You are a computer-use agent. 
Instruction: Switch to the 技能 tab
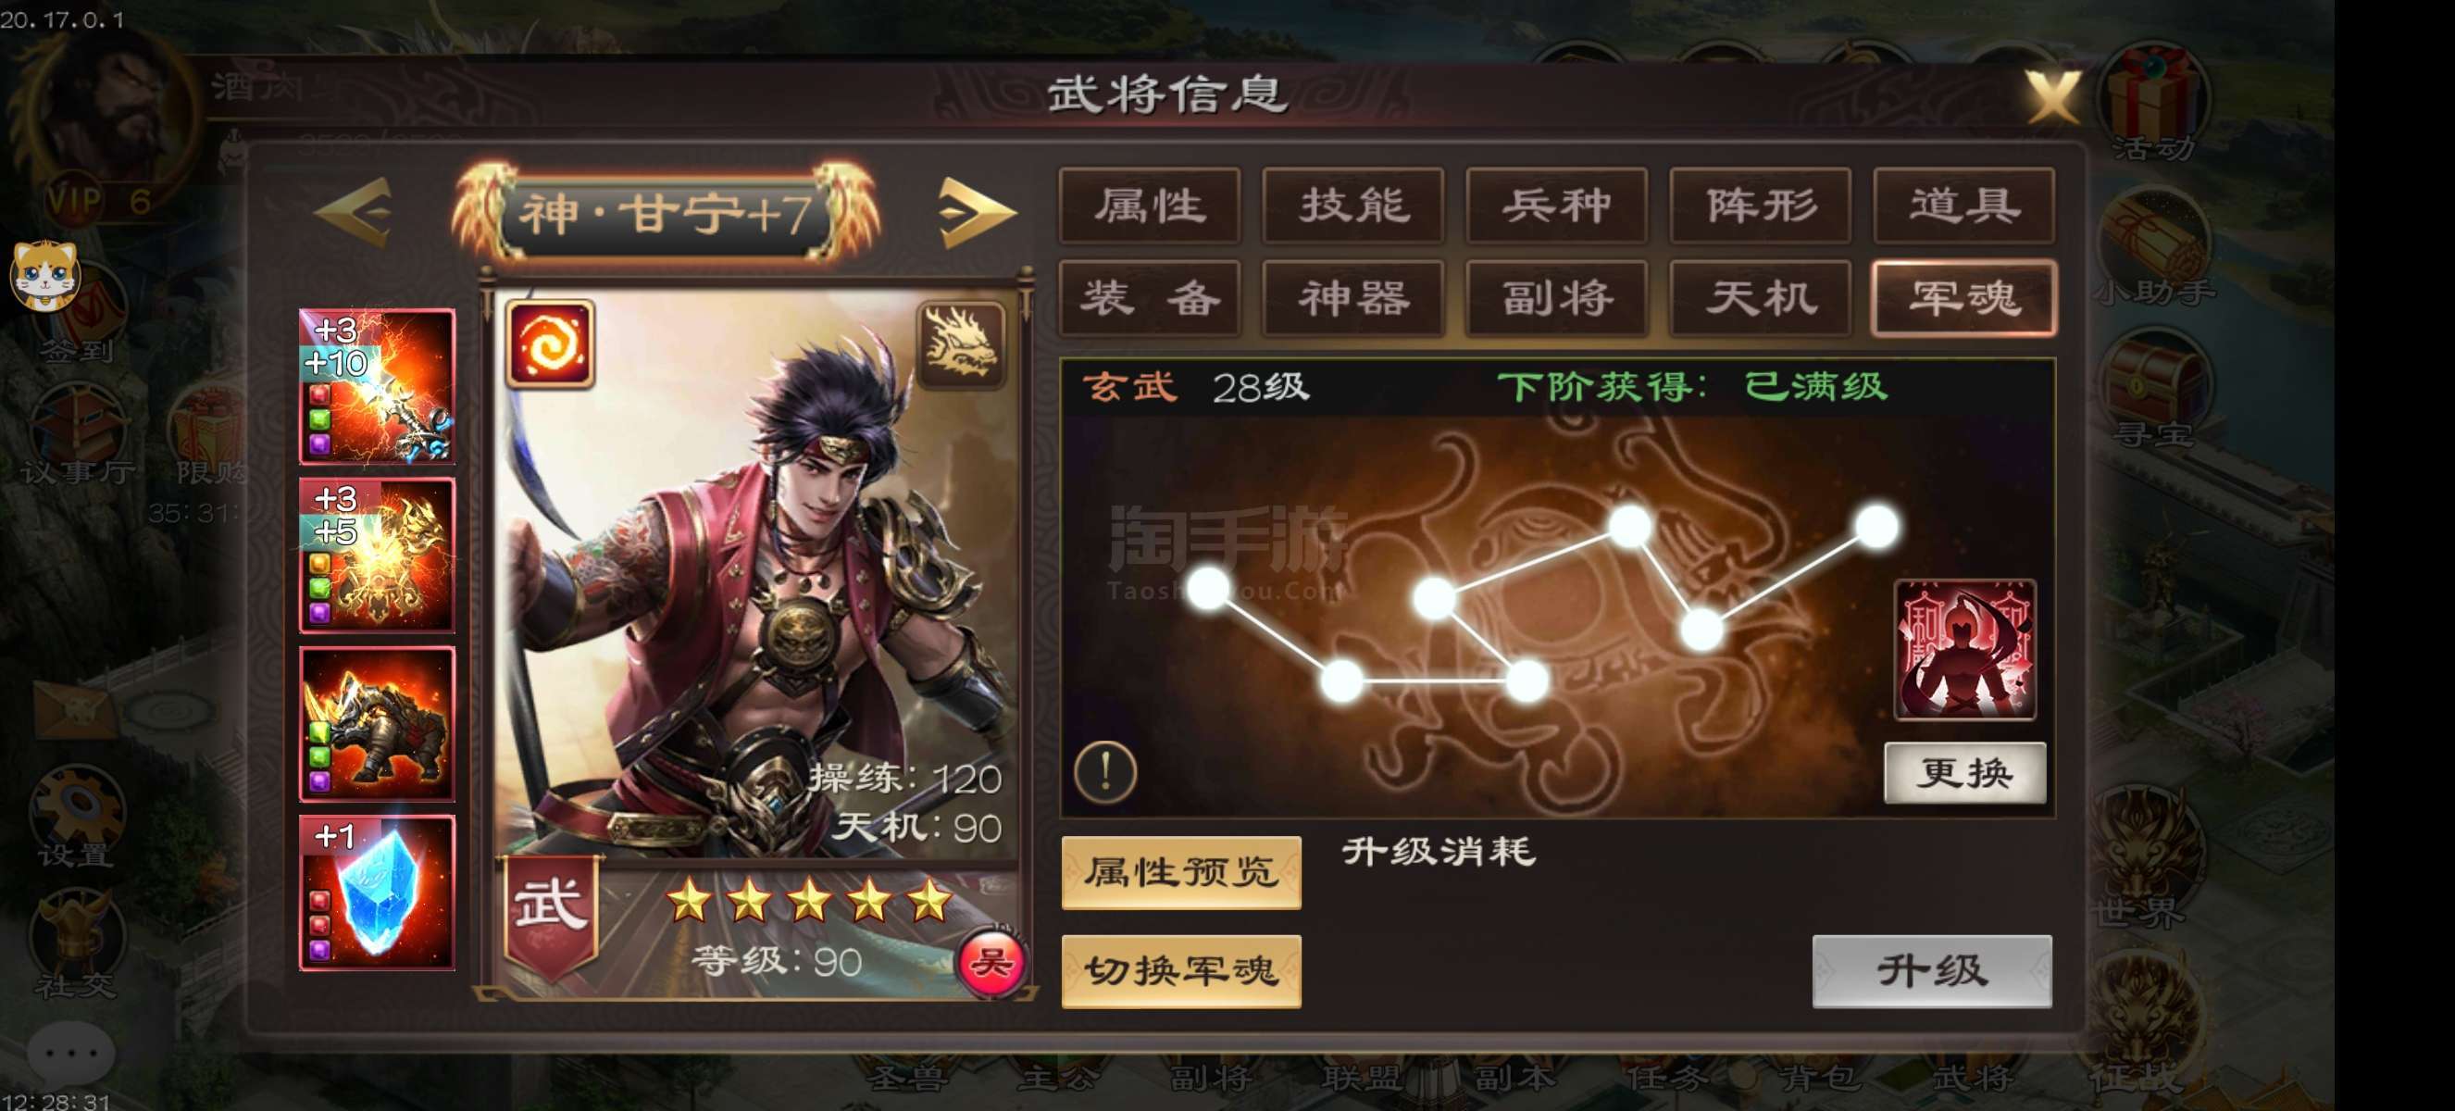point(1353,206)
